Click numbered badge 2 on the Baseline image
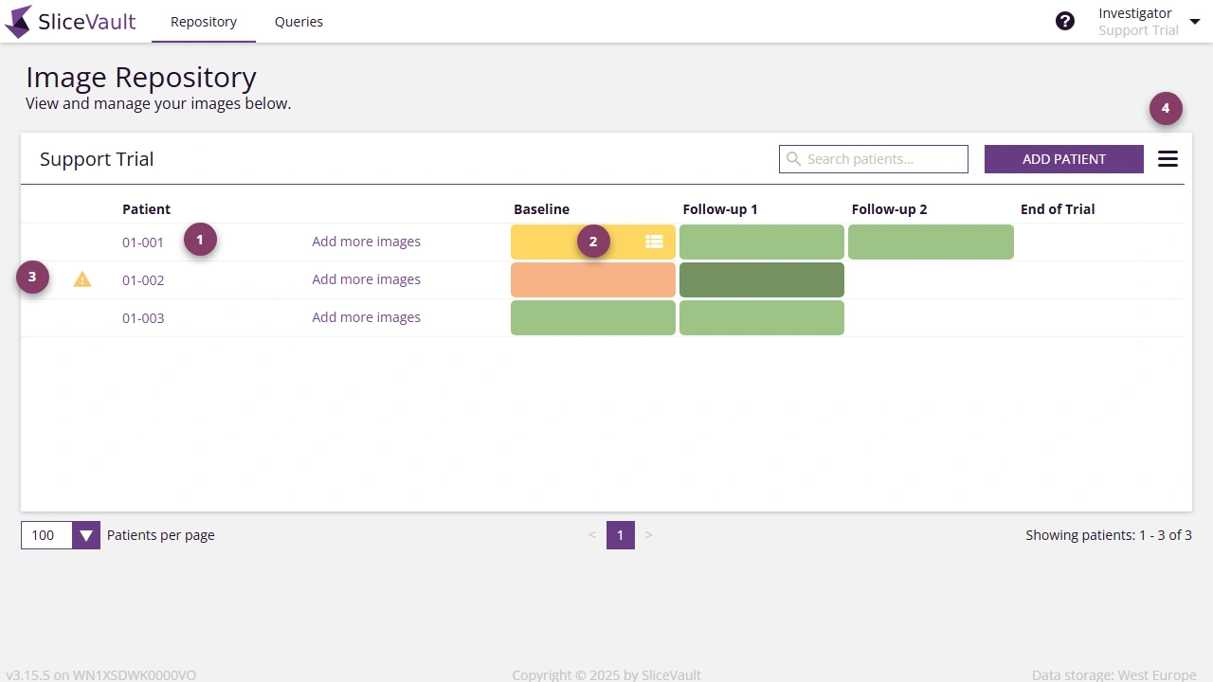 (593, 242)
